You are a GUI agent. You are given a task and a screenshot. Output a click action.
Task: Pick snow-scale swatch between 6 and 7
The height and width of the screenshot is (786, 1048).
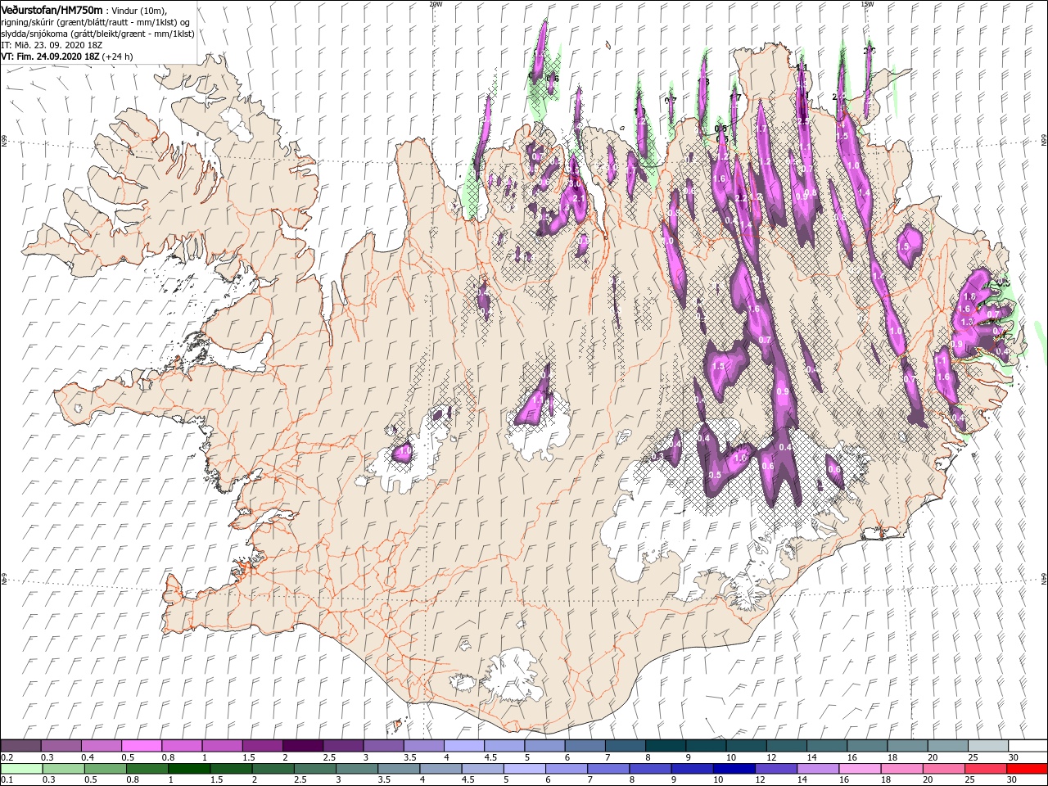pyautogui.click(x=584, y=745)
